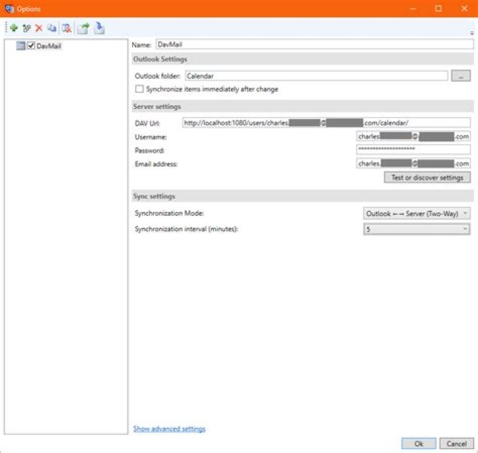Dismiss dialog with Cancel button

(456, 443)
